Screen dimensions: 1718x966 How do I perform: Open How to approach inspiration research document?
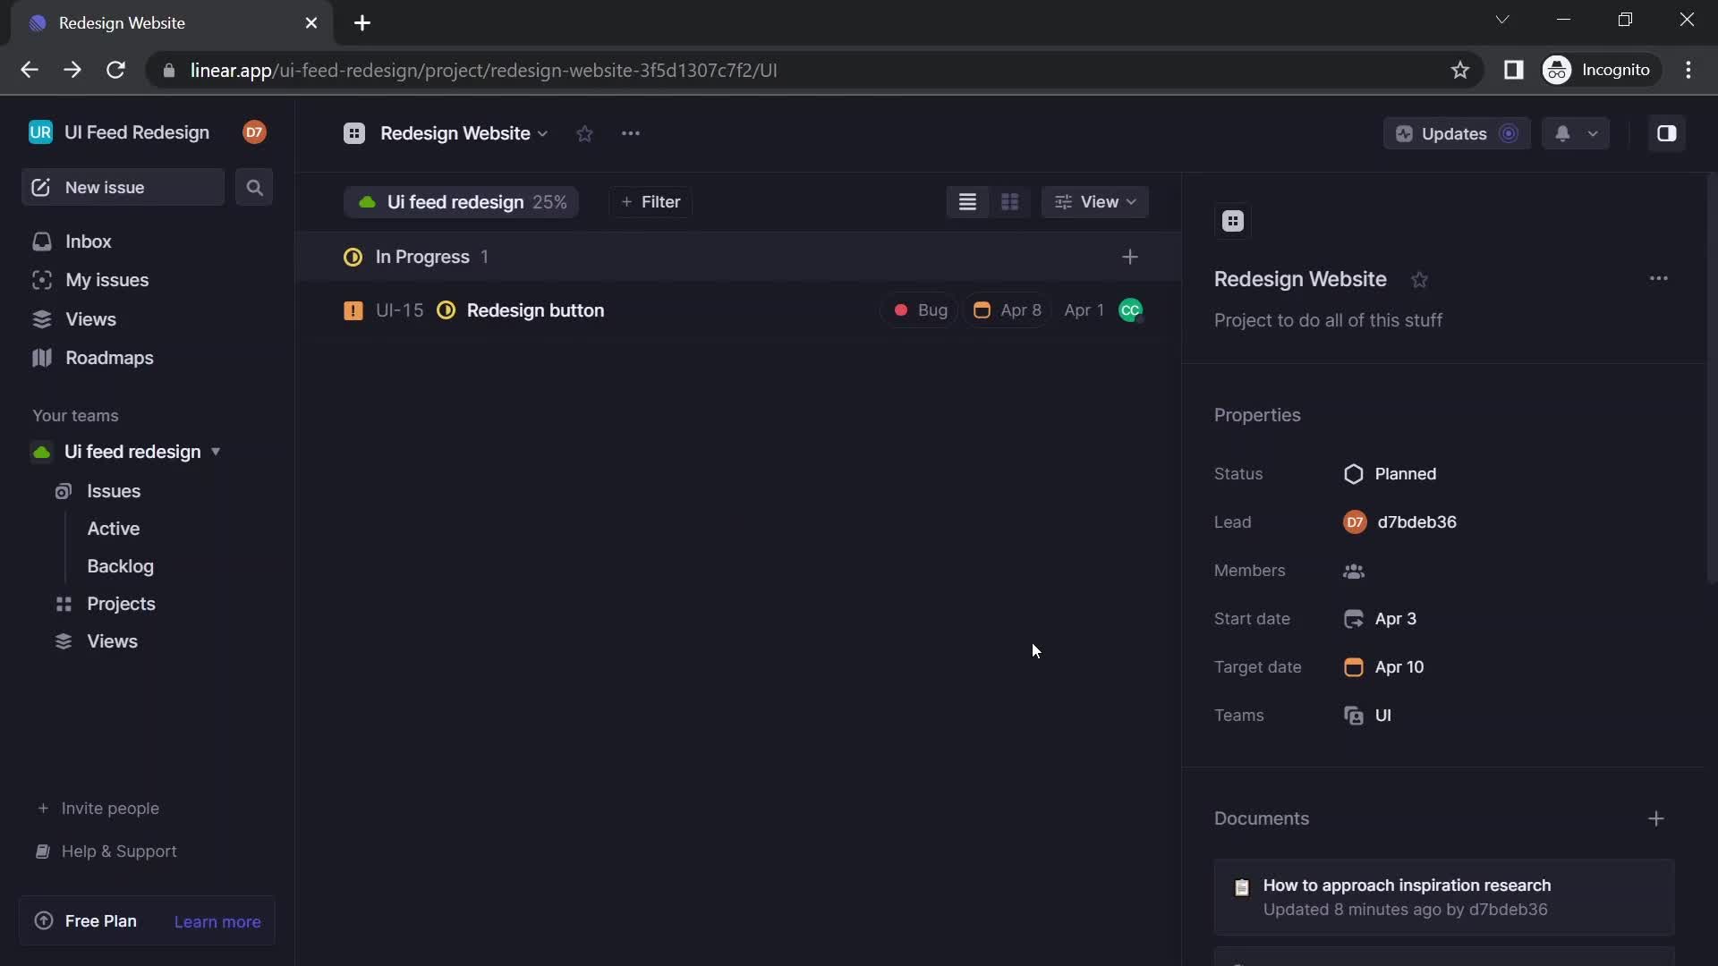[1443, 897]
